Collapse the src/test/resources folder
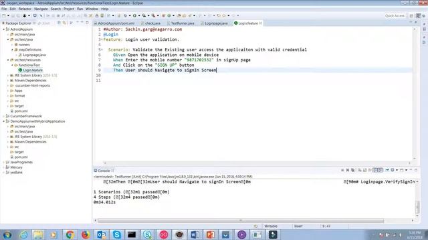Viewport: 428px width, 240px height. click(8, 60)
